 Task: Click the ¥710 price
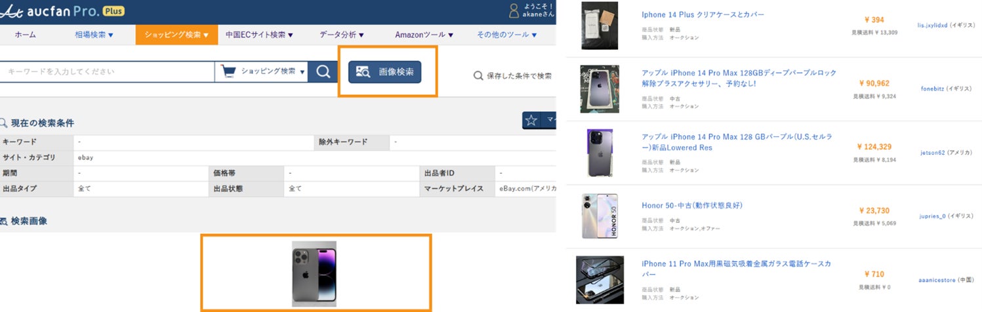coord(874,274)
